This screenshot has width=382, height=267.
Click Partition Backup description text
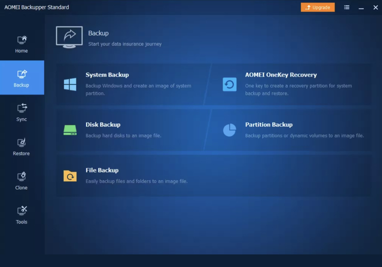point(304,136)
